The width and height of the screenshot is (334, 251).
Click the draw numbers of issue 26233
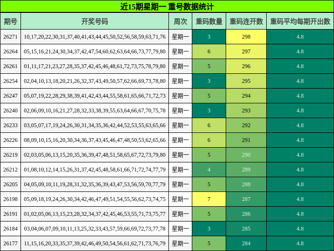[95, 125]
